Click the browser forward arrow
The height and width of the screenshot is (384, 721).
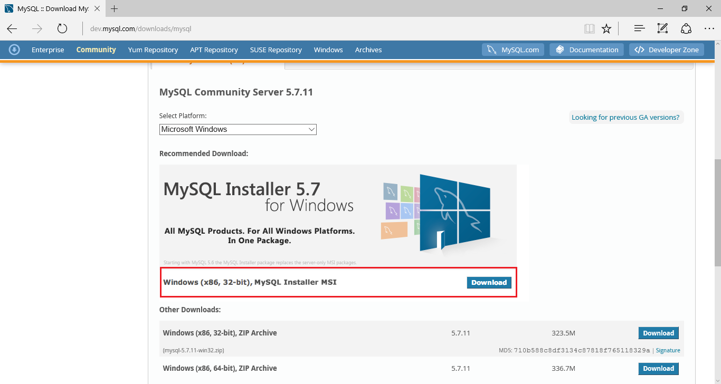pyautogui.click(x=37, y=28)
